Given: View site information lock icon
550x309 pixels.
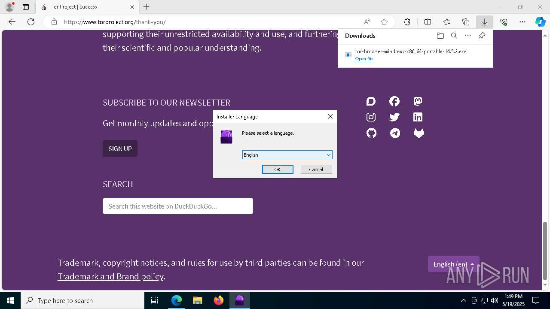Looking at the screenshot, I should point(54,22).
